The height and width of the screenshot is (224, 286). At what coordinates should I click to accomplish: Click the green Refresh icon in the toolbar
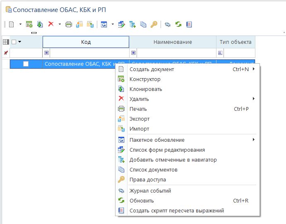(x=178, y=24)
